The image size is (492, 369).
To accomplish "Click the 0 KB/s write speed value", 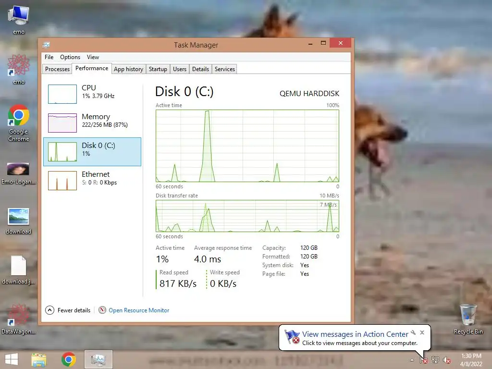I will pos(223,283).
